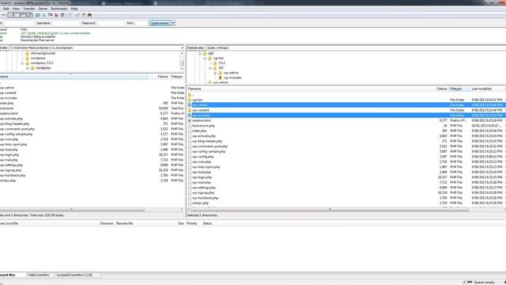Expand the wp-admin node in remote tree
Viewport: 506px width, 285px height.
(x=215, y=73)
